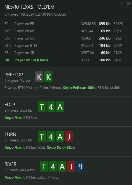132x185 pixels.
Task: Click Player on BTN name
Action: click(26, 45)
